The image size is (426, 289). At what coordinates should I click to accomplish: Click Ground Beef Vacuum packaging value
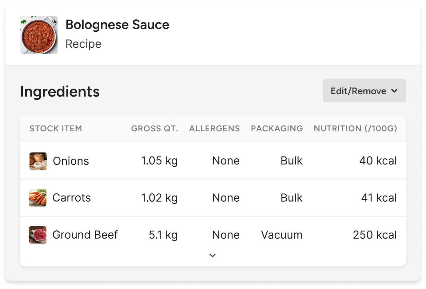click(x=282, y=235)
